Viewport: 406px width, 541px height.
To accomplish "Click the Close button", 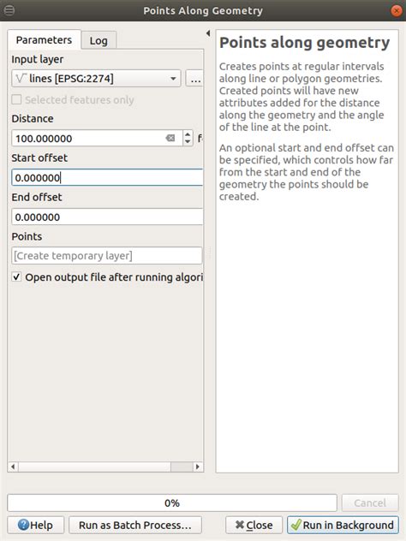I will 254,525.
